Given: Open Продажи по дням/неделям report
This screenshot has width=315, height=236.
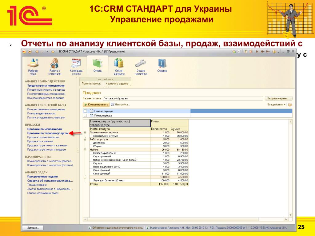Looking at the screenshot, I should click(x=43, y=137).
